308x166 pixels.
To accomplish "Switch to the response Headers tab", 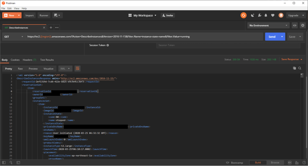I will point(29,60).
